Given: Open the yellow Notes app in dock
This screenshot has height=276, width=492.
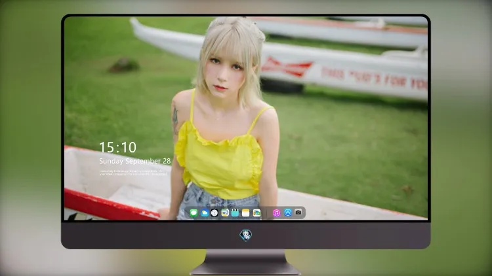Looking at the screenshot, I should (246, 213).
